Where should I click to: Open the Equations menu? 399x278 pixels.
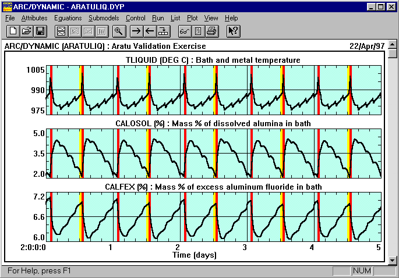68,18
